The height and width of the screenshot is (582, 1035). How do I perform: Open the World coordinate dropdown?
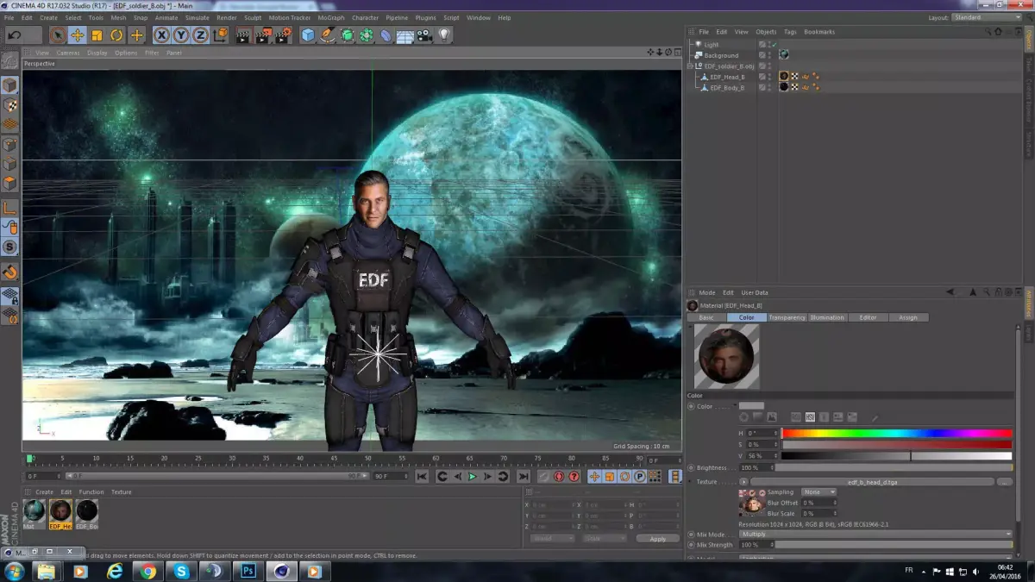(553, 538)
